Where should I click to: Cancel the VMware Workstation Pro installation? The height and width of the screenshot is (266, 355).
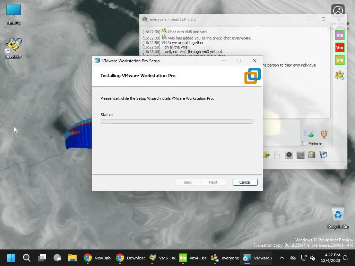coord(245,182)
